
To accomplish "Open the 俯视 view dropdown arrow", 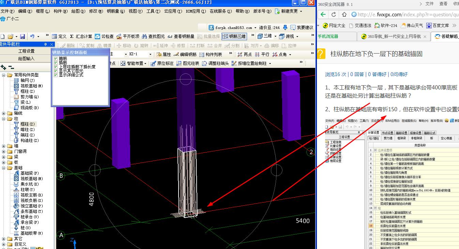I will pos(297,36).
